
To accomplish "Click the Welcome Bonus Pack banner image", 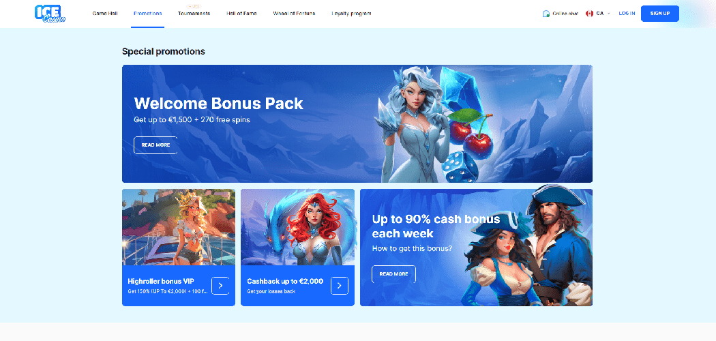I will point(357,123).
